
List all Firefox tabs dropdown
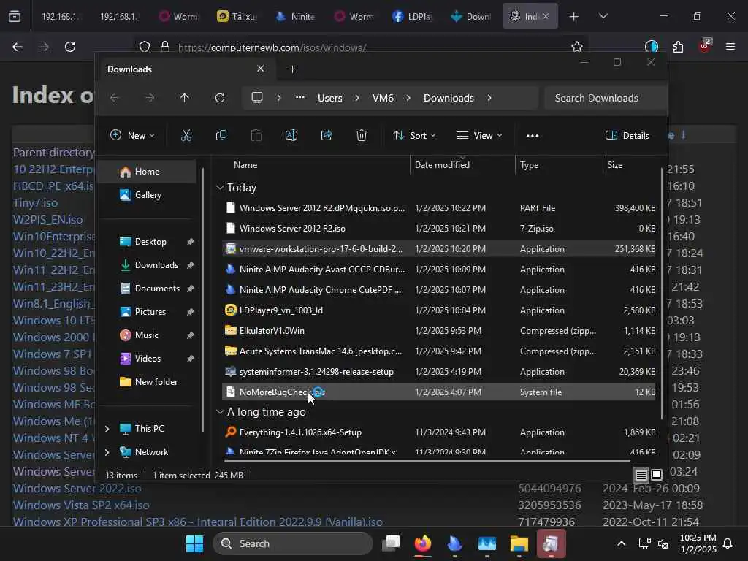pos(603,16)
